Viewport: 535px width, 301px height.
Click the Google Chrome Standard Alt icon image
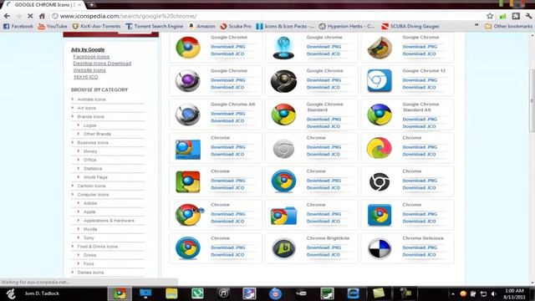380,115
